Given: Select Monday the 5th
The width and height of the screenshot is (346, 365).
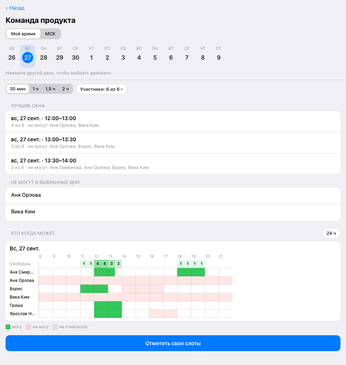Looking at the screenshot, I should (155, 56).
